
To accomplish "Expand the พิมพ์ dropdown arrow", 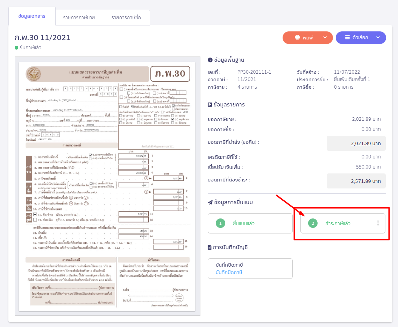I will 325,38.
